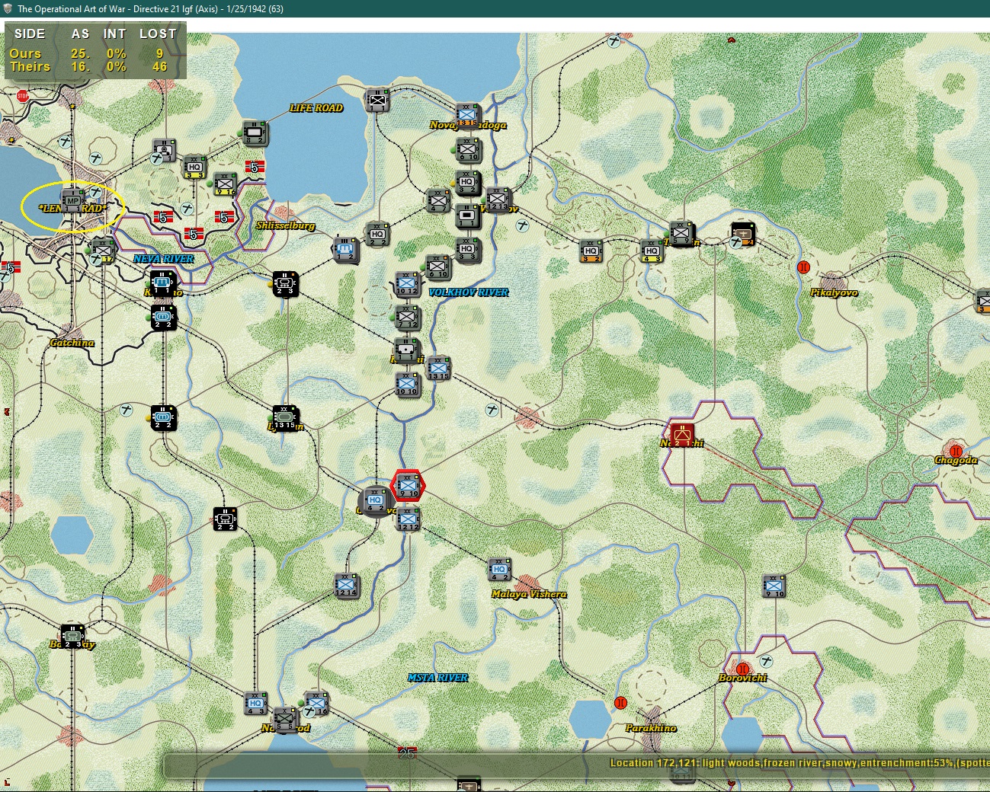The width and height of the screenshot is (990, 792).
Task: Click the pickaxe marker east of Volkhov
Action: tap(522, 225)
